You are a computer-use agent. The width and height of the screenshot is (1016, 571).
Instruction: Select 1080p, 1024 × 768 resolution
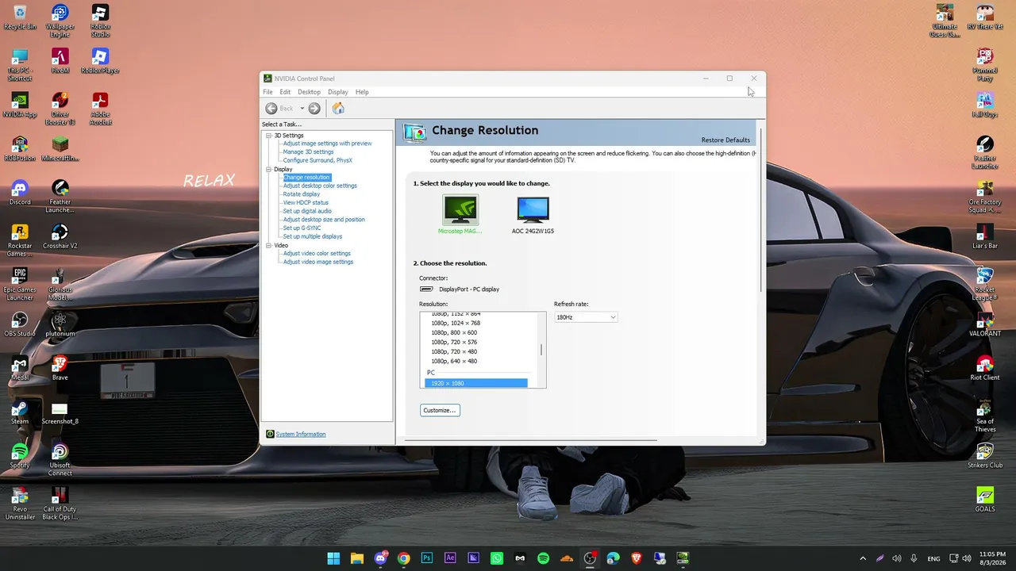pyautogui.click(x=456, y=324)
